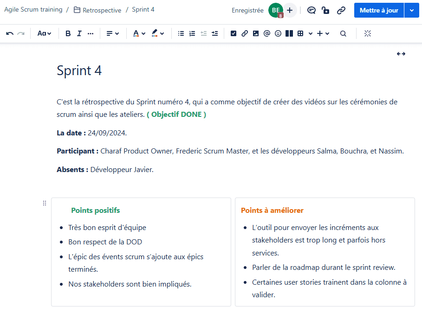422x313 pixels.
Task: Click the Objectif DONE green text
Action: (176, 115)
